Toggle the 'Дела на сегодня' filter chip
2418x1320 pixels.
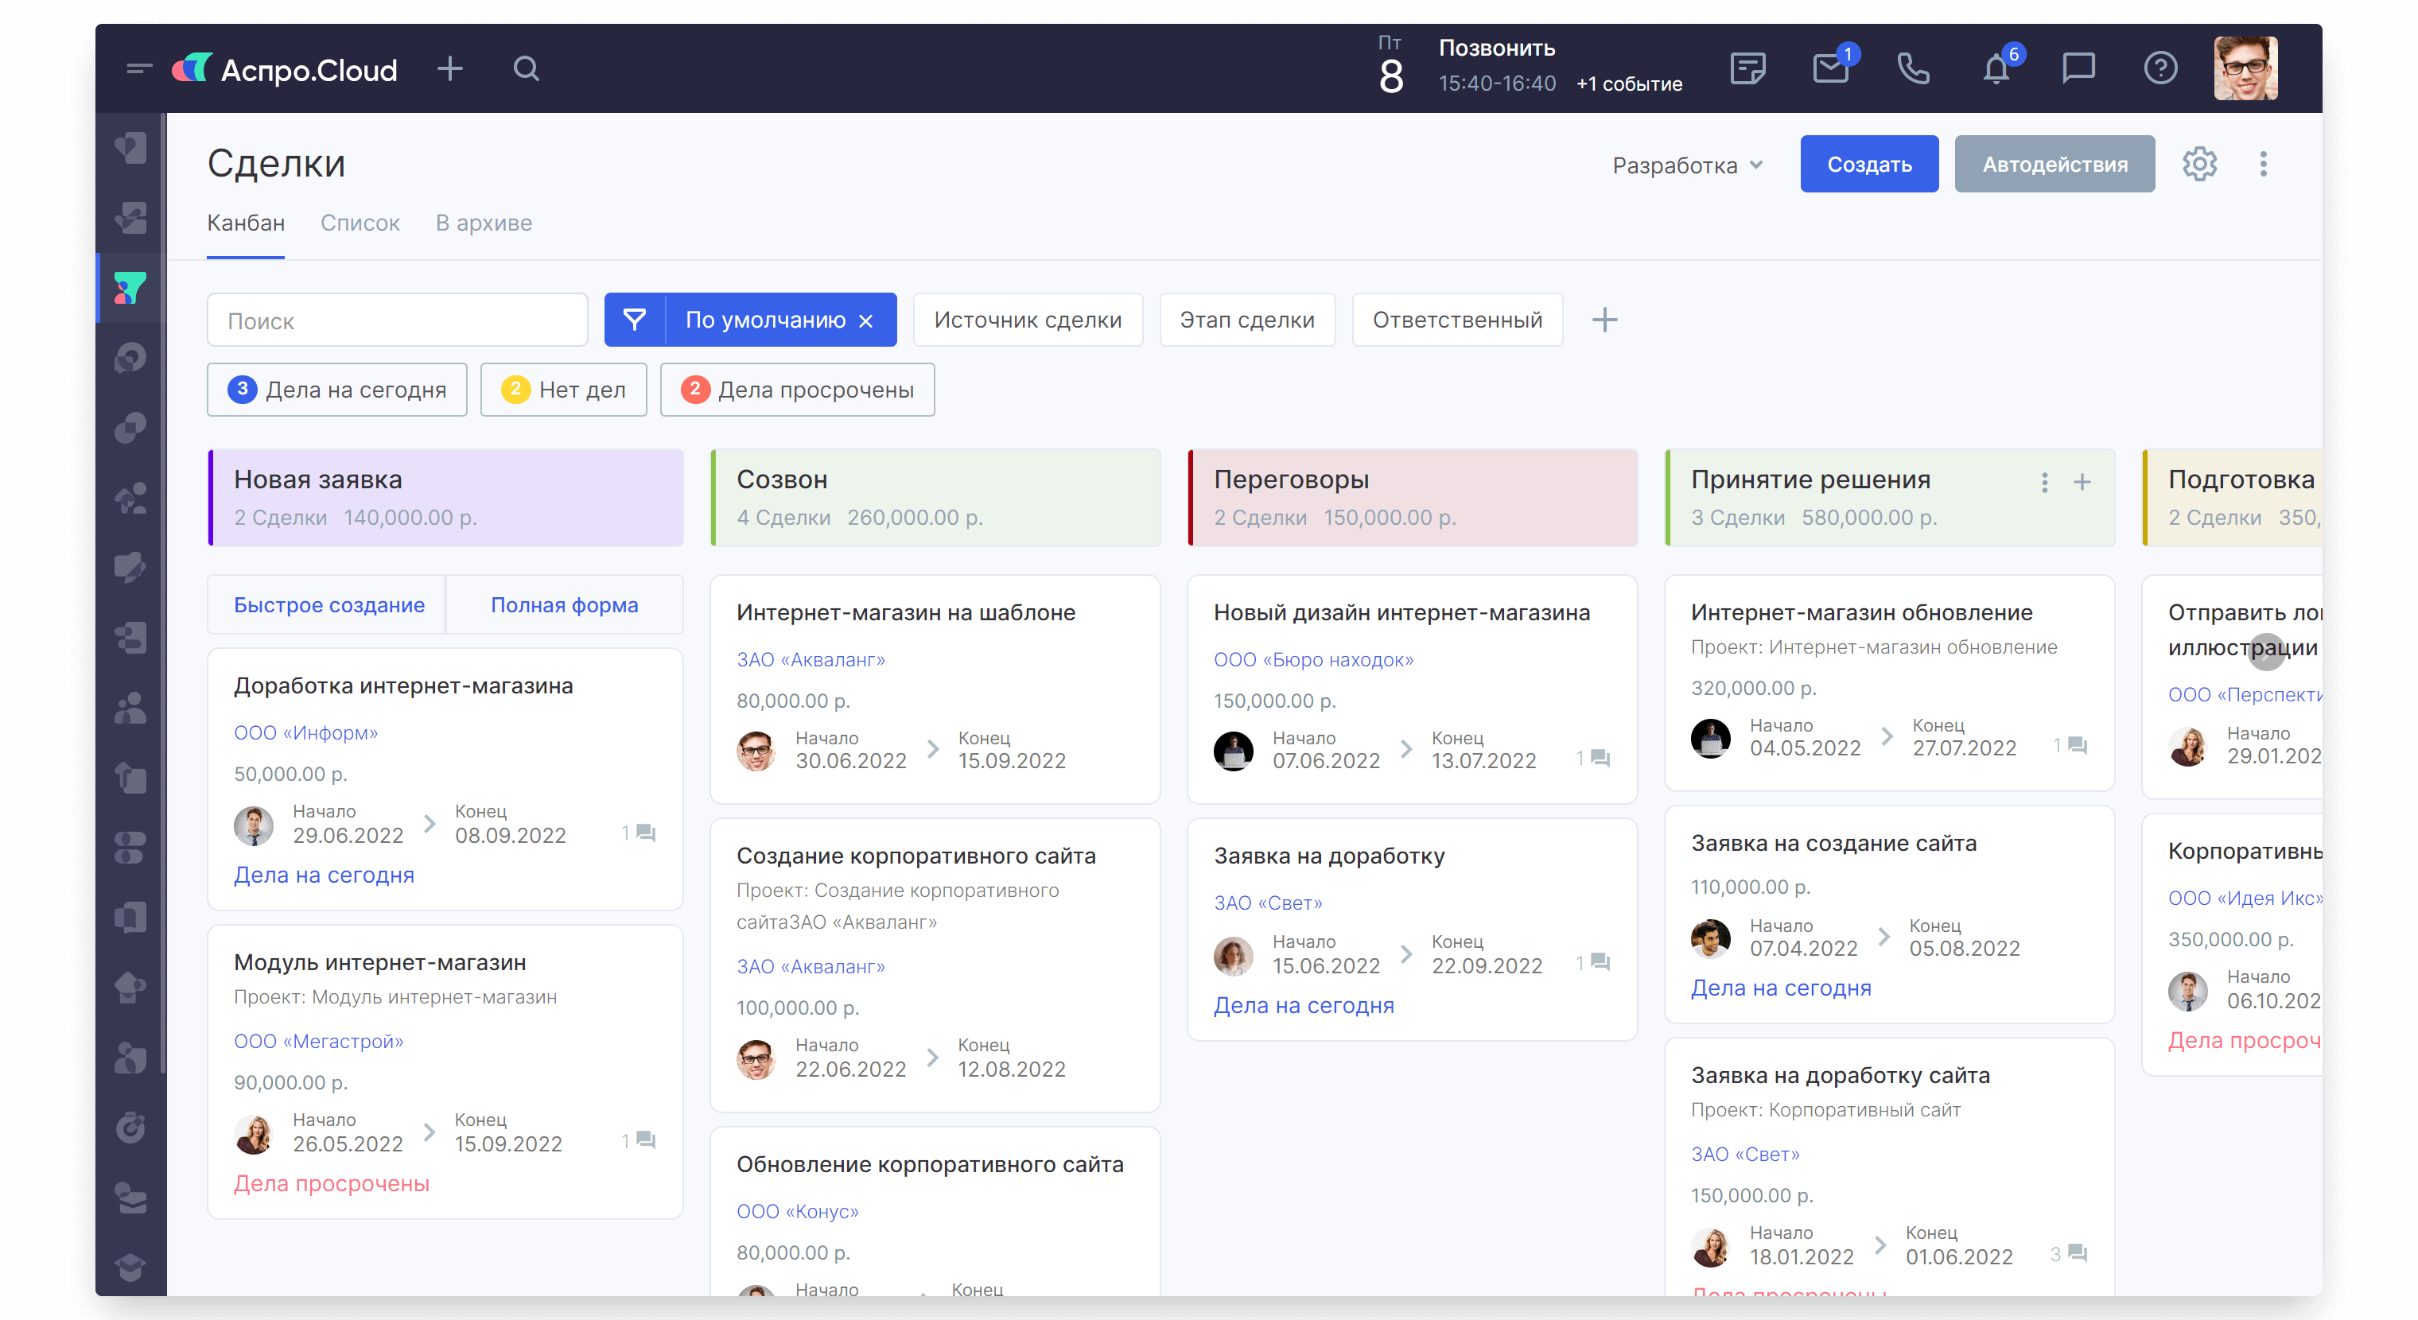pos(337,390)
